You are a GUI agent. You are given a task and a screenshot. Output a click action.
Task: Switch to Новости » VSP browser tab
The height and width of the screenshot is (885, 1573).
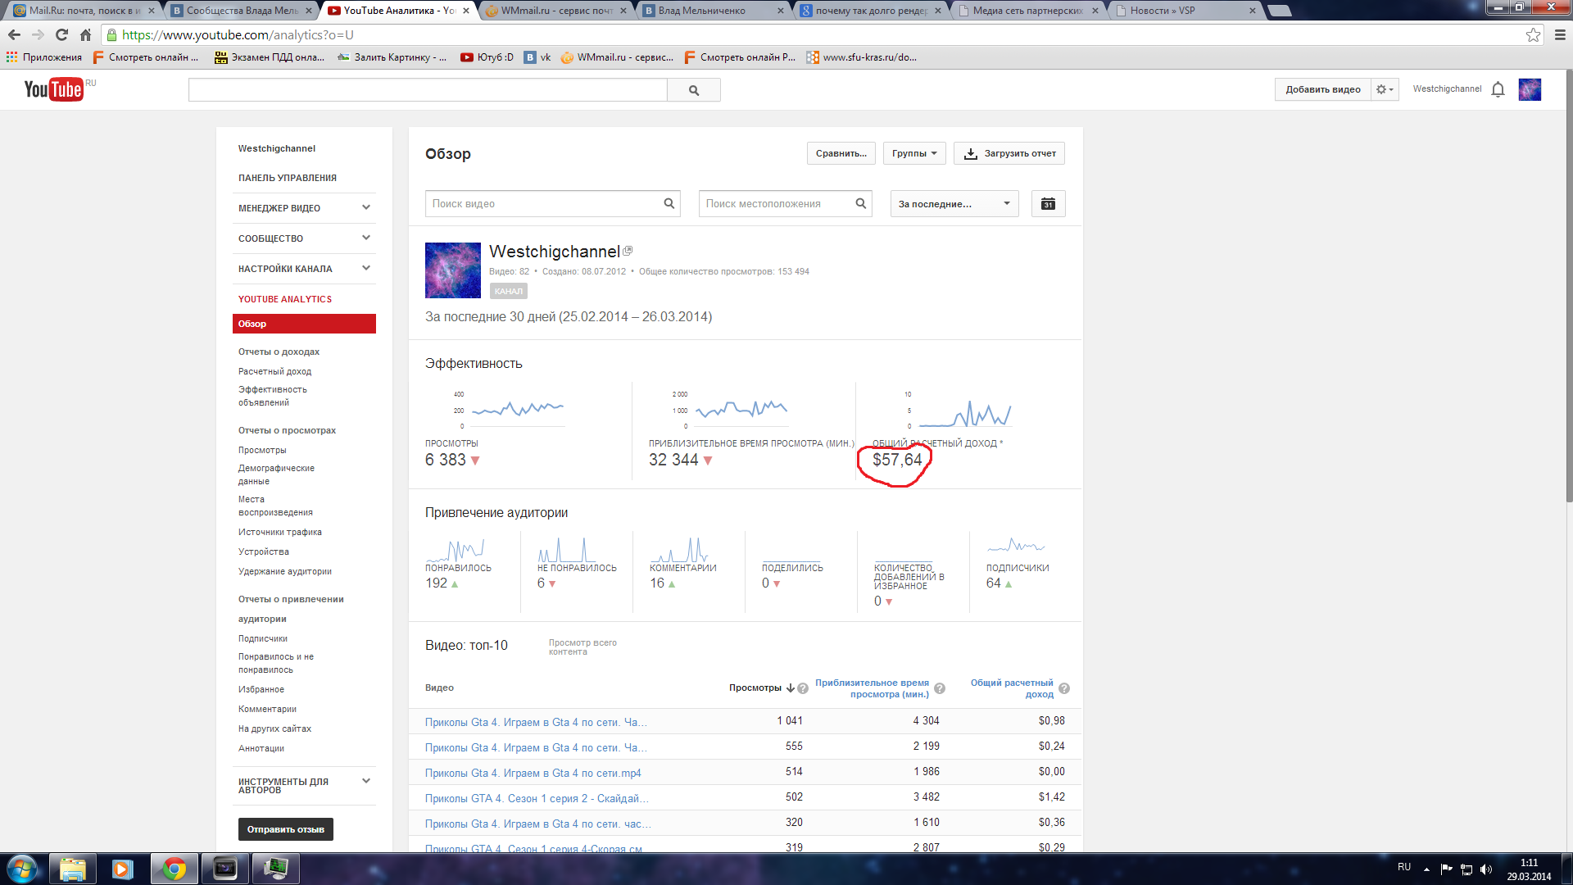pyautogui.click(x=1185, y=11)
